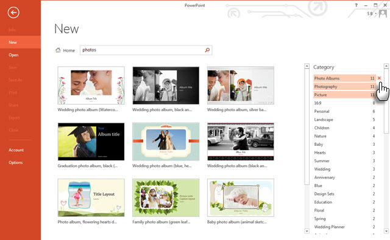The width and height of the screenshot is (390, 240).
Task: Filter by the Nature category
Action: 344,136
